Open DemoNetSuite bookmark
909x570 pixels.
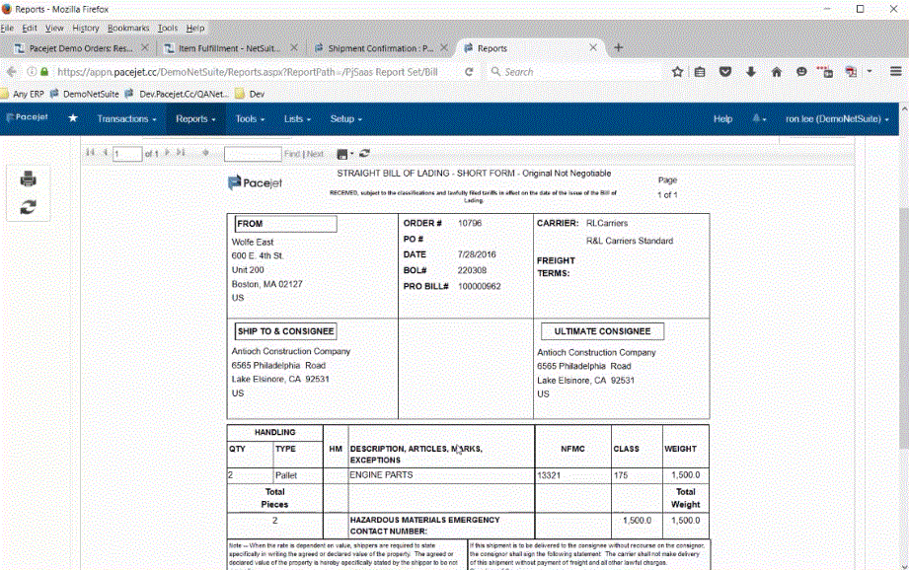85,94
